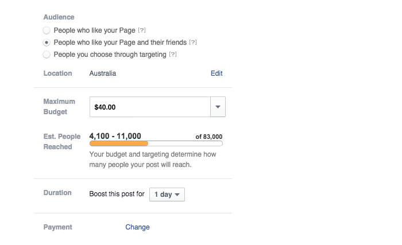Click 'Your budget and targeting determine' description

(x=153, y=160)
